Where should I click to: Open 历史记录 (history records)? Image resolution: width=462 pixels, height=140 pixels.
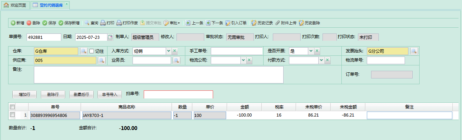coord(262,23)
